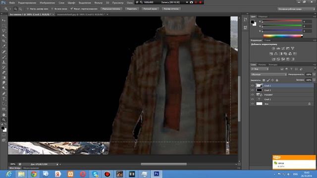Viewport: 317px width, 178px height.
Task: Toggle layer filter on/off switch
Action: [315, 69]
